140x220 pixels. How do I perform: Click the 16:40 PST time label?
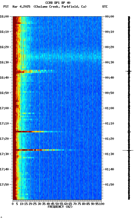4,78
